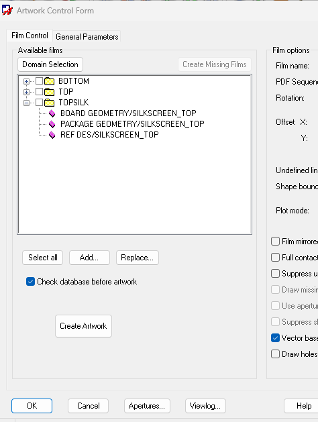This screenshot has width=318, height=422.
Task: Click the TOPSILK film folder icon
Action: point(49,103)
